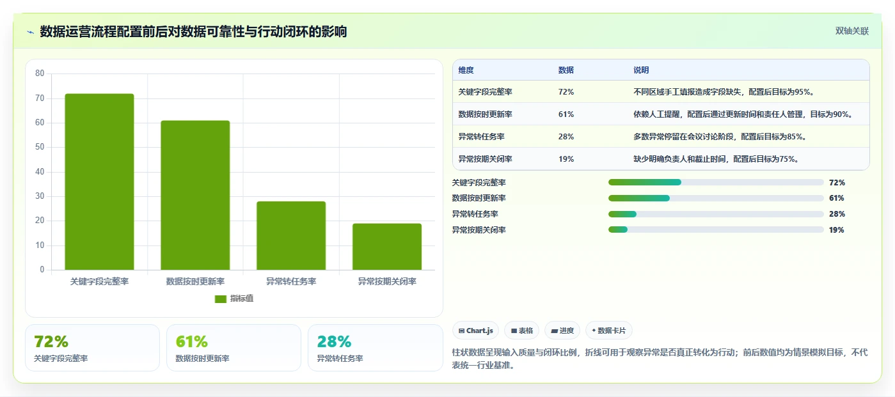Click the 异常转任务率 progress bar
The image size is (895, 397).
point(716,214)
